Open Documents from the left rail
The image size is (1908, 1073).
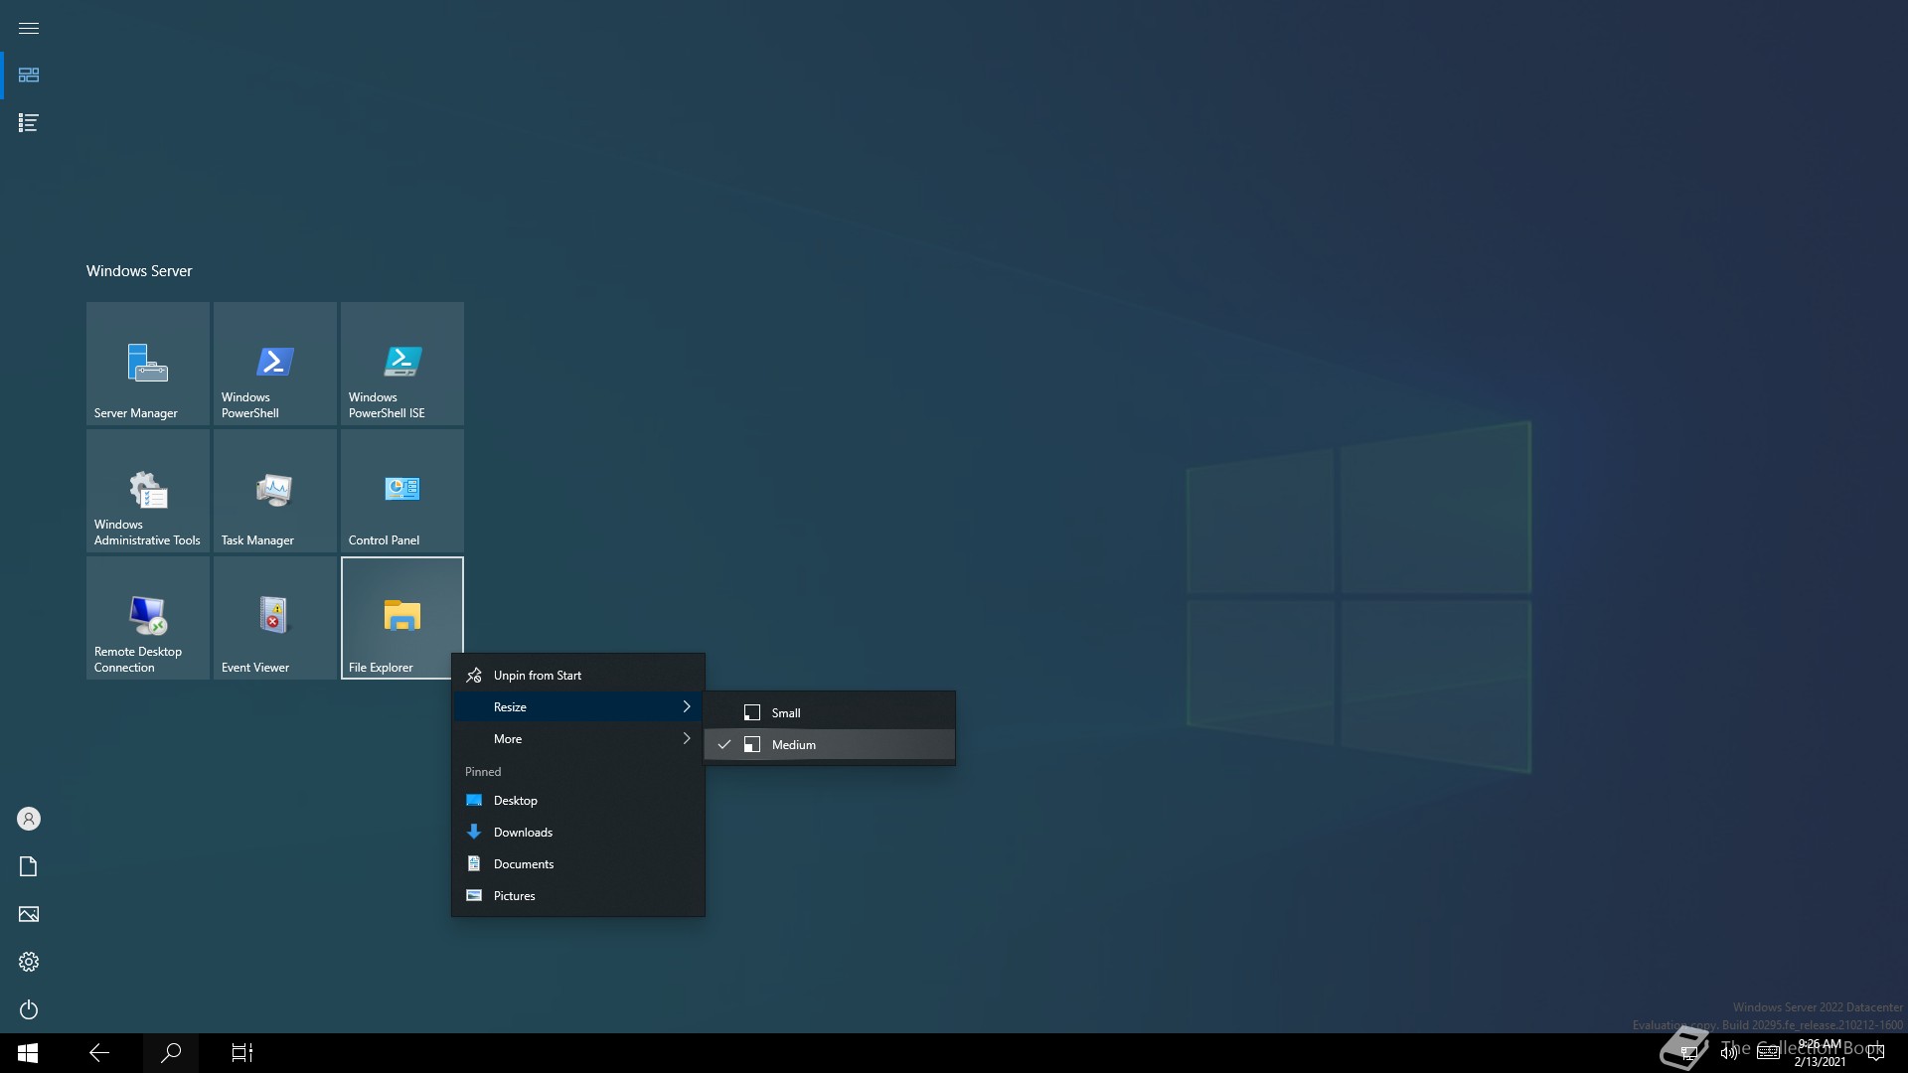[29, 866]
